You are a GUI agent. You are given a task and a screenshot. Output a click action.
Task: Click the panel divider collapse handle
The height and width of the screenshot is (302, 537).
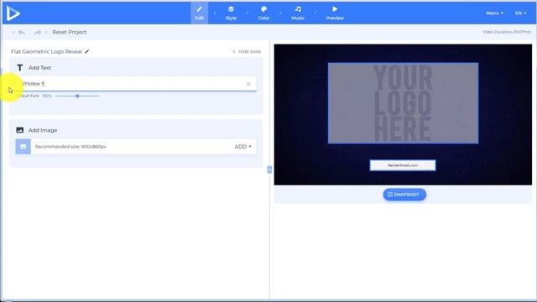(269, 169)
